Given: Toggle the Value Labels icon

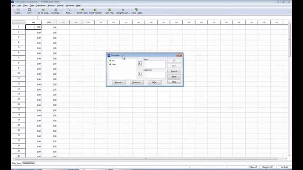Looking at the screenshot, I should [137, 11].
